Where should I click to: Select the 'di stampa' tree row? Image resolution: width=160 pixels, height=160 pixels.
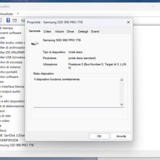click(6, 28)
